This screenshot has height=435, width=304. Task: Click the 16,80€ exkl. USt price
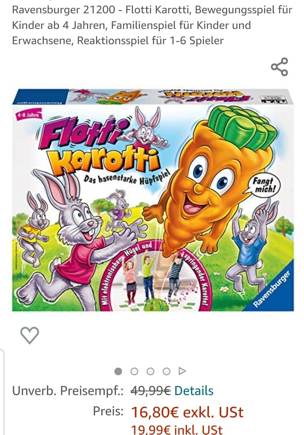pos(187,412)
